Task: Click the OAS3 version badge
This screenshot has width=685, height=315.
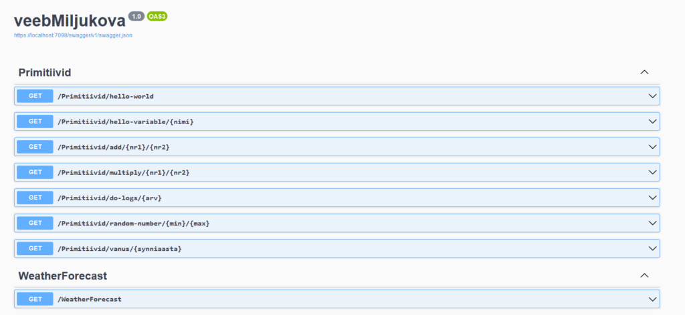Action: tap(157, 16)
